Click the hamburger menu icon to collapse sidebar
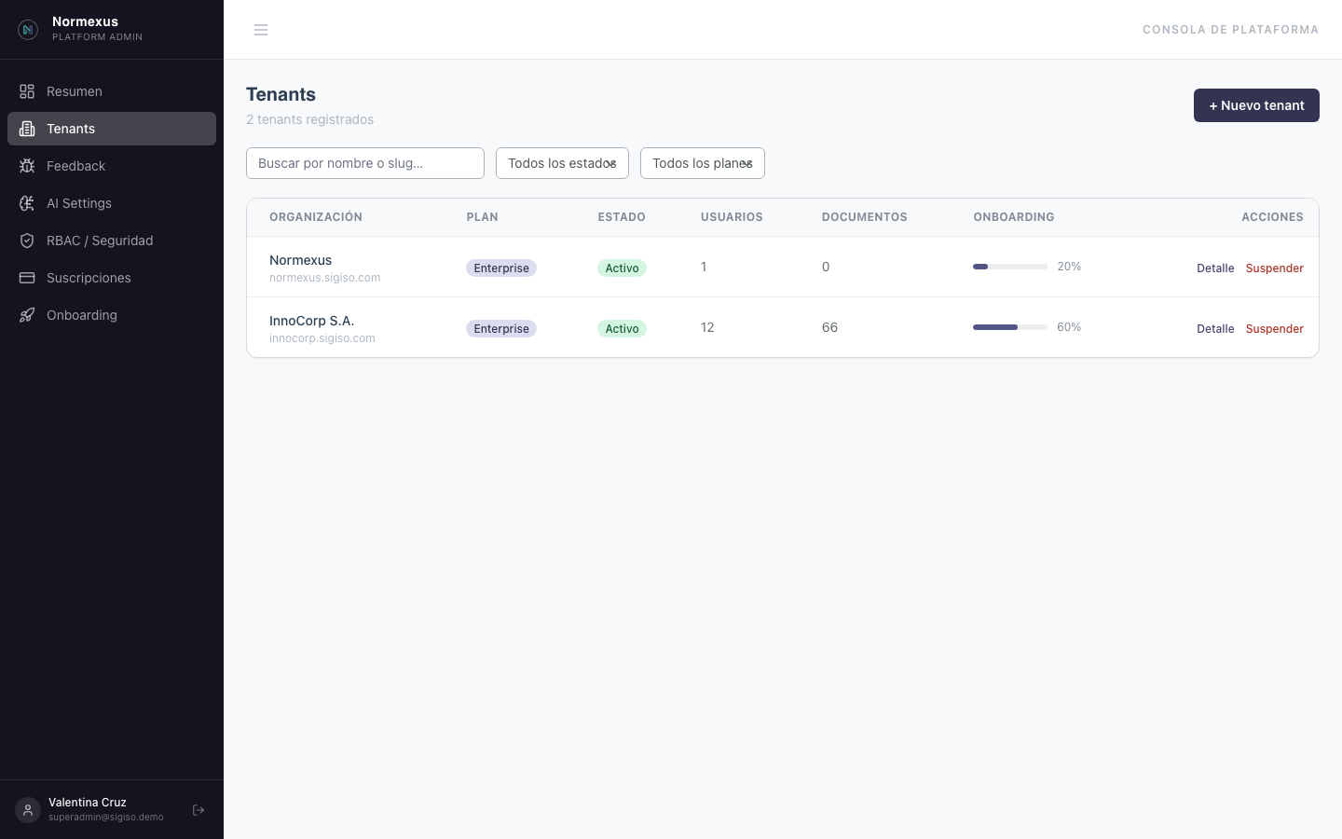Image resolution: width=1342 pixels, height=839 pixels. click(x=261, y=30)
